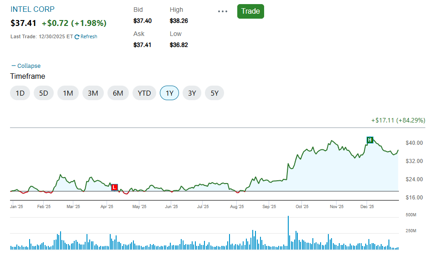The height and width of the screenshot is (260, 439).
Task: Select the 3Y timeframe
Action: (192, 93)
